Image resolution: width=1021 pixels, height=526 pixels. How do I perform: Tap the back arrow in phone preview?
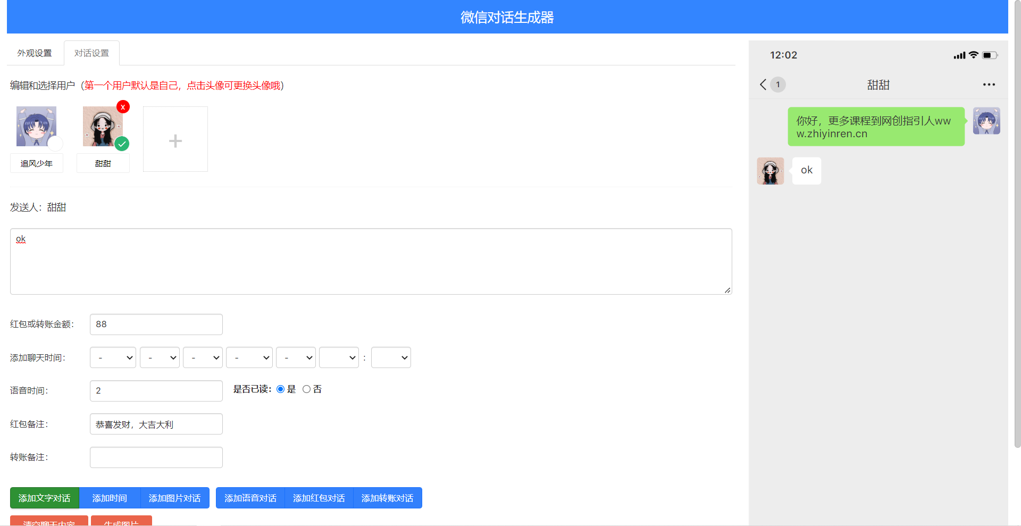click(x=763, y=85)
